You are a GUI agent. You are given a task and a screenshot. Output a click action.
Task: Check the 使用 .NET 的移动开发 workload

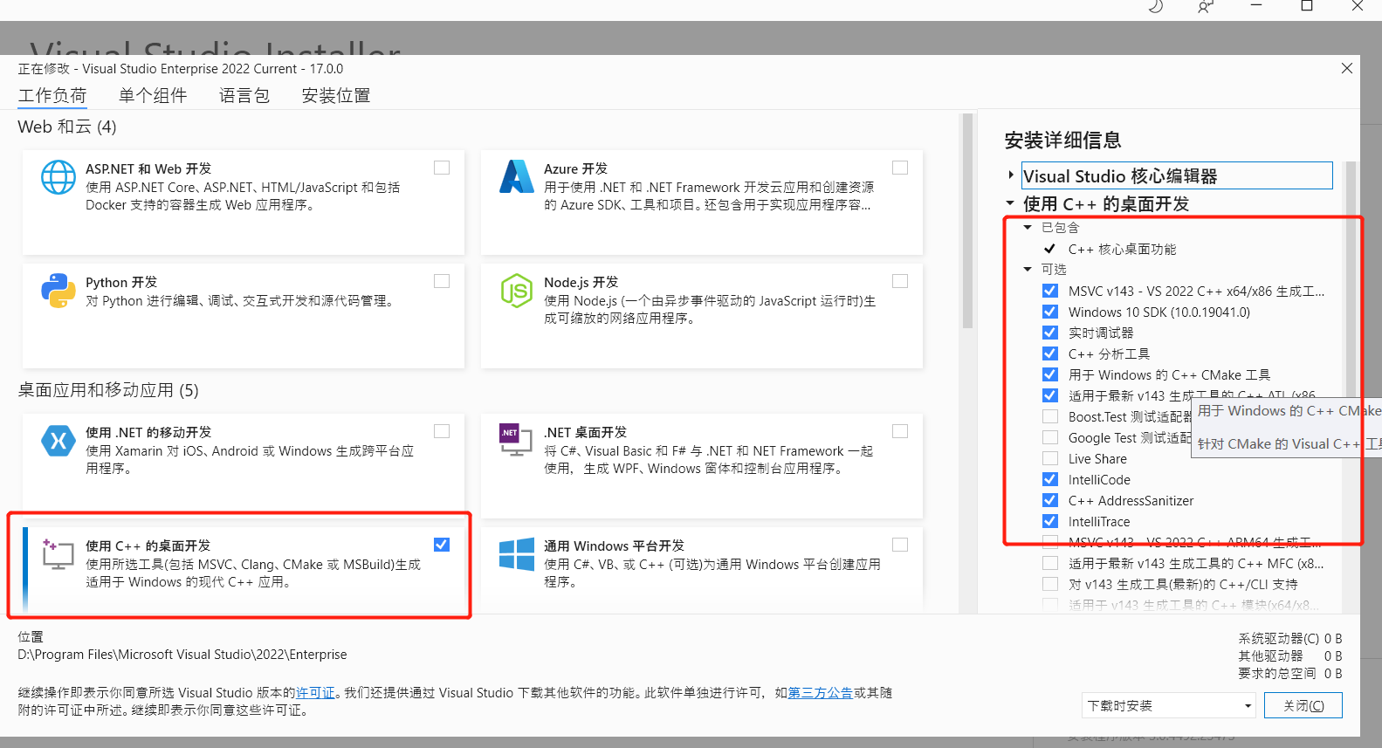[x=442, y=431]
